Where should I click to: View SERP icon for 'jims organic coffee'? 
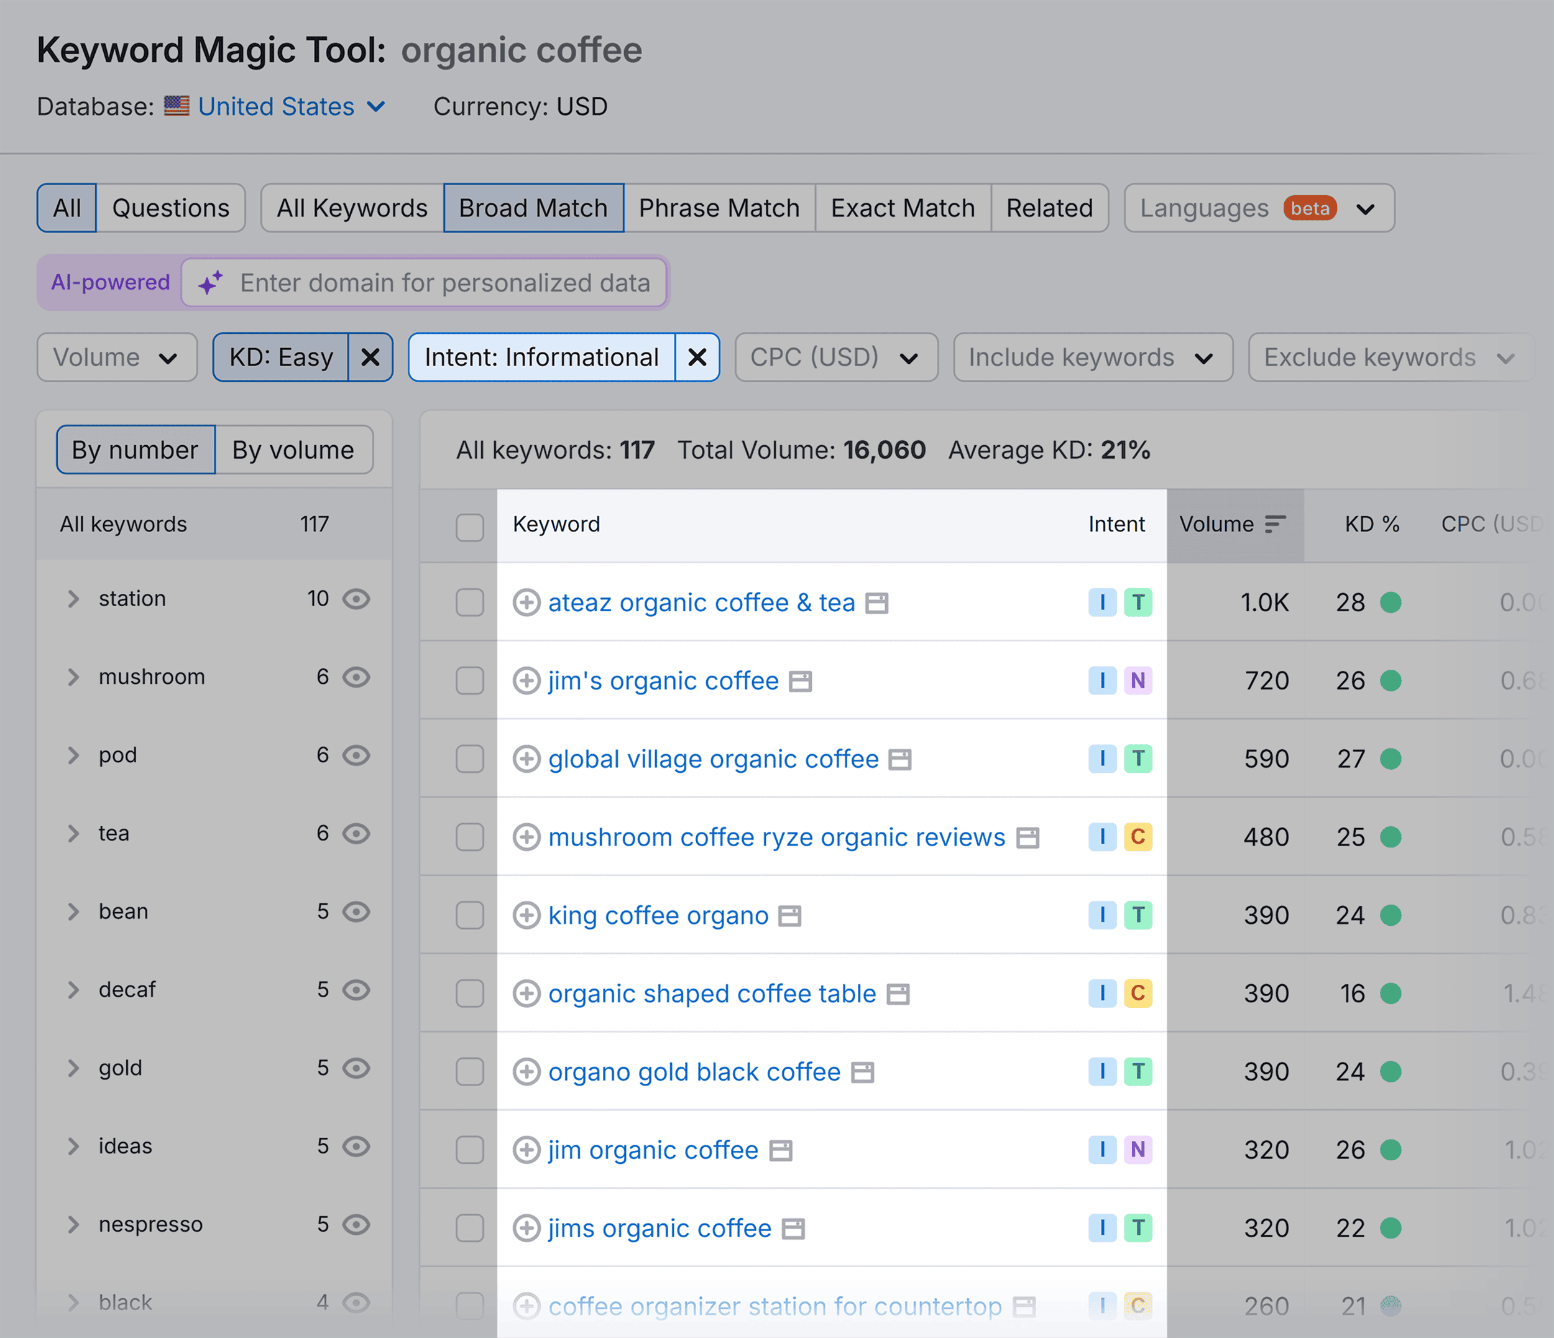(x=794, y=1229)
